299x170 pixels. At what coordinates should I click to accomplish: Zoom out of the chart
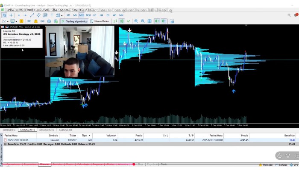(143, 21)
